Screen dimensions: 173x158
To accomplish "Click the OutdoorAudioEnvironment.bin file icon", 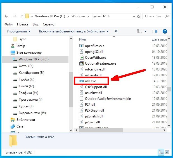I will coord(82,99).
